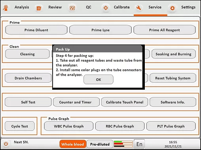Start Prime Diluent
201x150 pixels.
click(x=36, y=30)
